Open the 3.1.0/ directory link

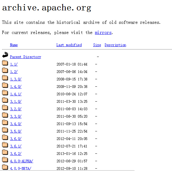(x=16, y=102)
